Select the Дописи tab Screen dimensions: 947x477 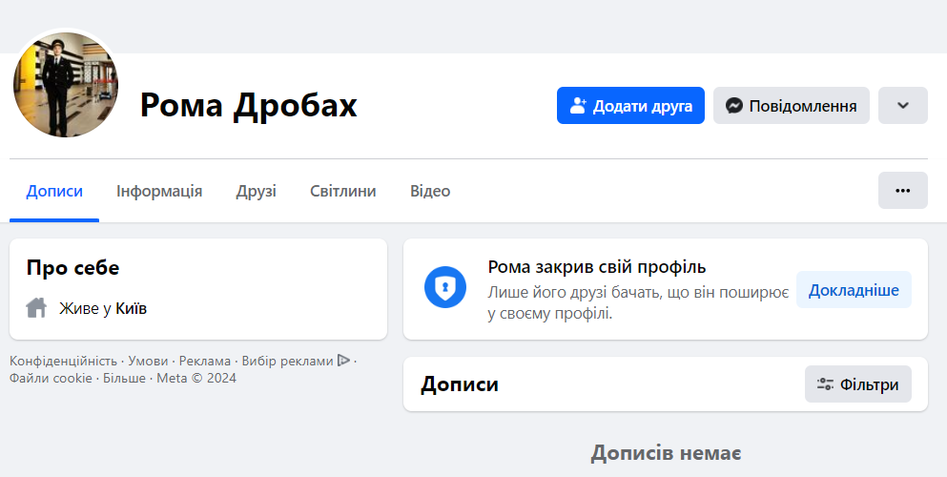click(x=54, y=191)
